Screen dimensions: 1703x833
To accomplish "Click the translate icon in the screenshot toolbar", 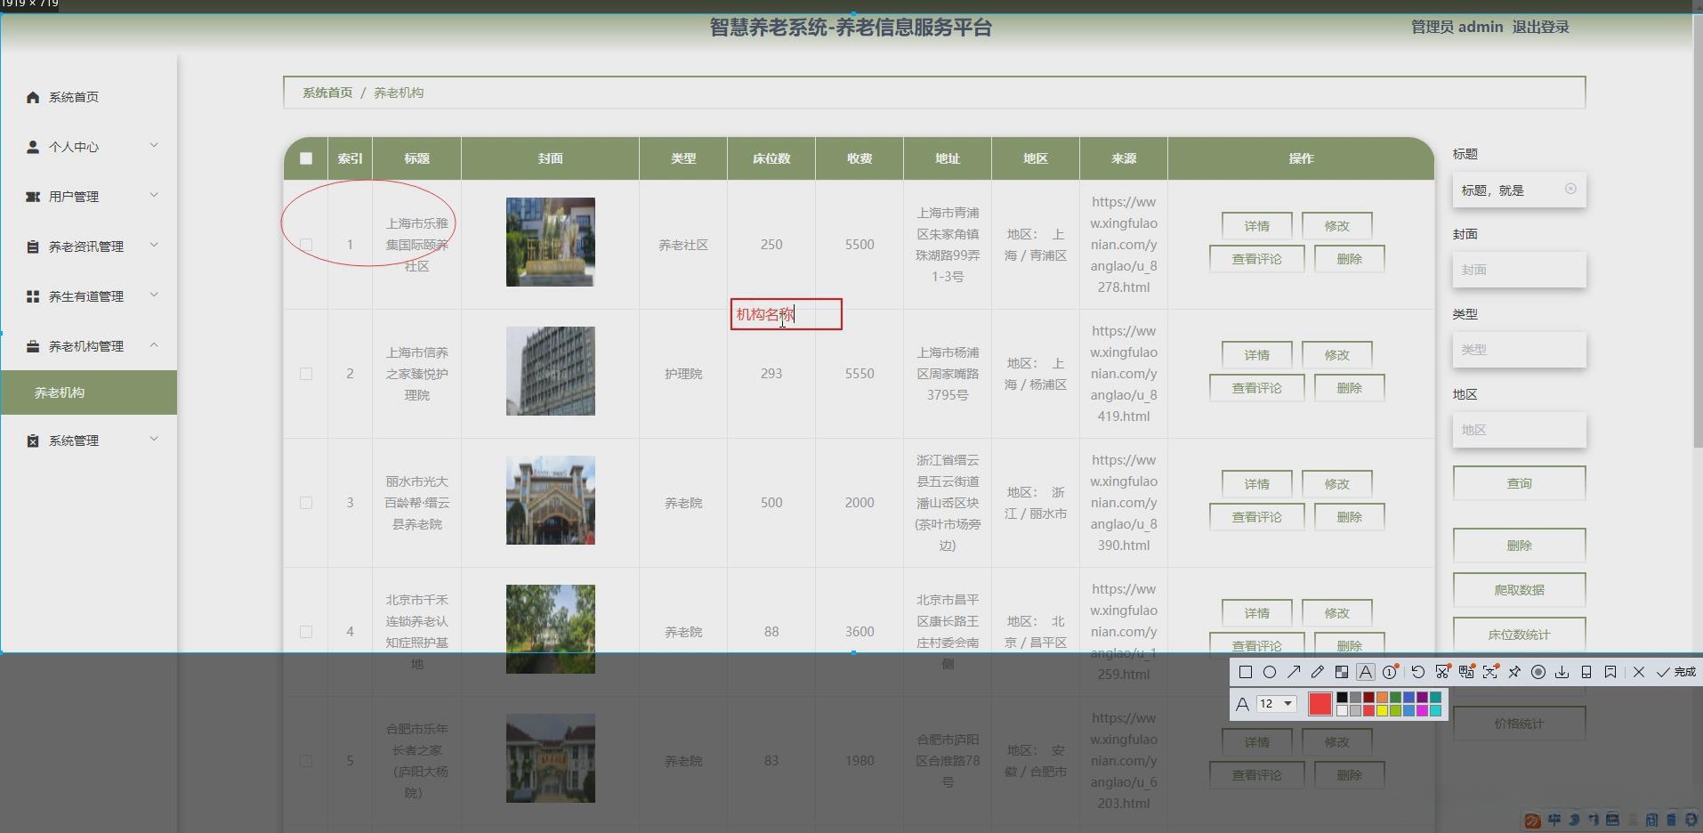I will 1466,672.
